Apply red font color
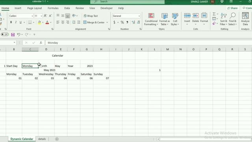The width and height of the screenshot is (252, 142). 47,22
